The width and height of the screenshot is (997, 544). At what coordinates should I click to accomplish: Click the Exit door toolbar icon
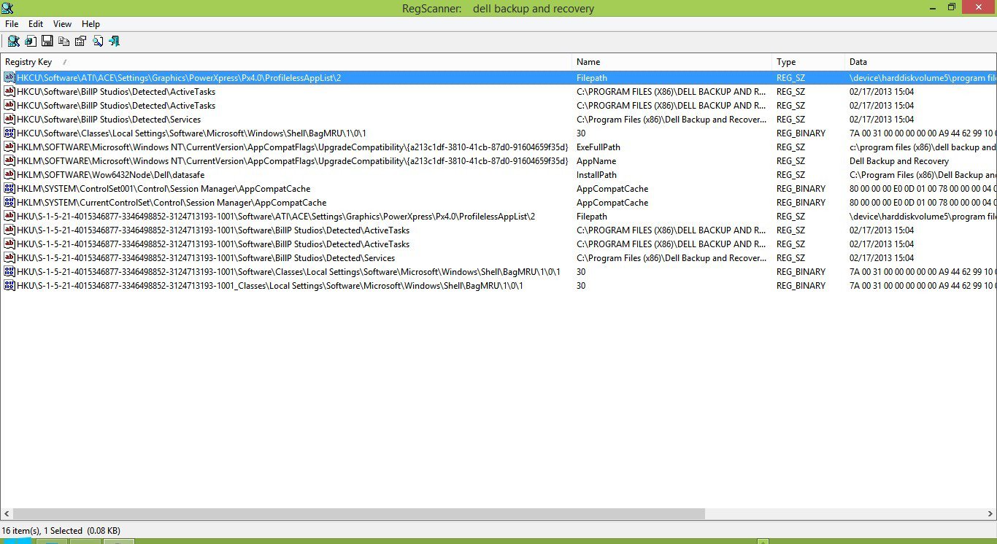(114, 41)
